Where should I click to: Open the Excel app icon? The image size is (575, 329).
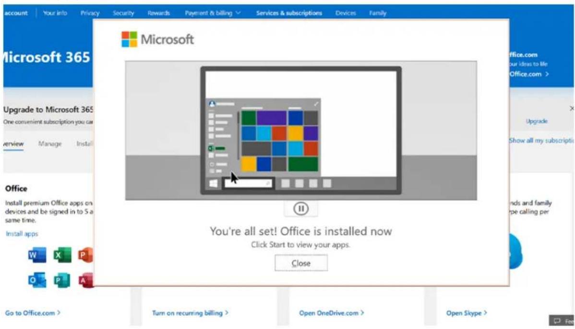[x=62, y=255]
